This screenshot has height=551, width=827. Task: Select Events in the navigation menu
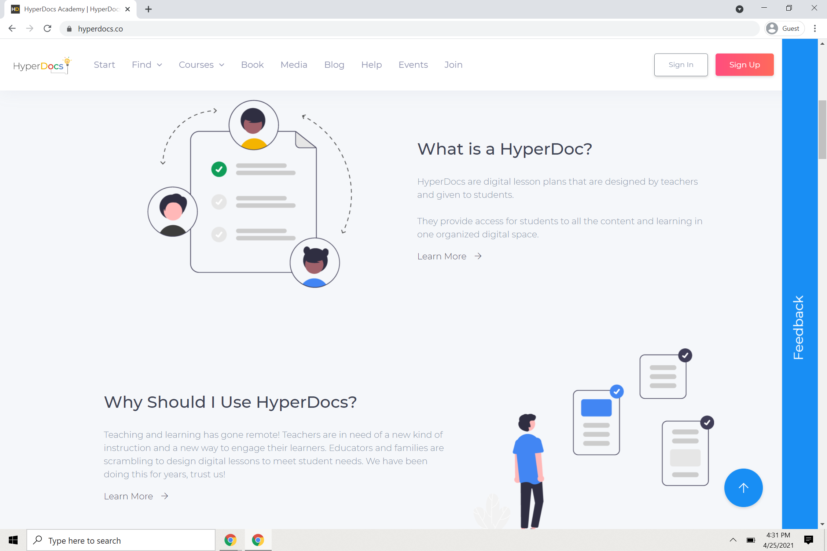click(413, 64)
